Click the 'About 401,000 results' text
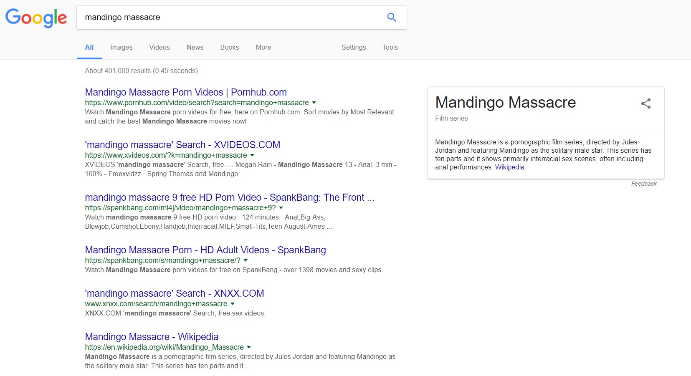 point(141,71)
